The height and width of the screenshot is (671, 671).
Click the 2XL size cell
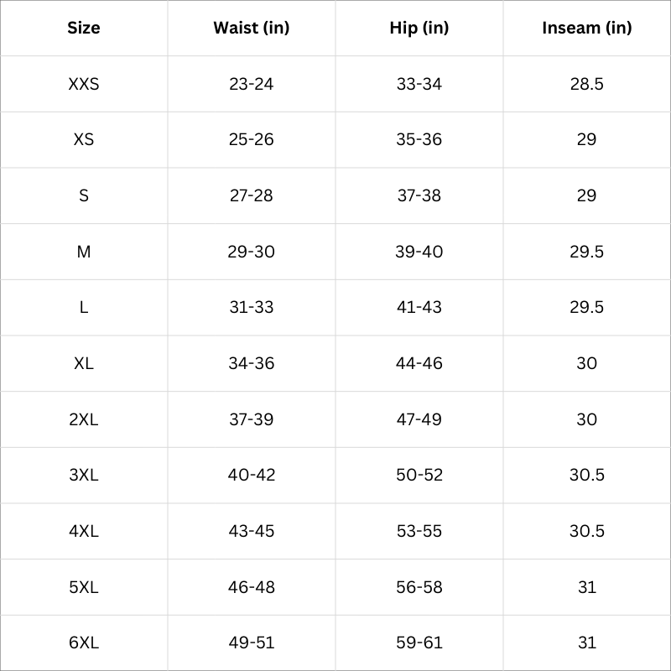tap(84, 419)
